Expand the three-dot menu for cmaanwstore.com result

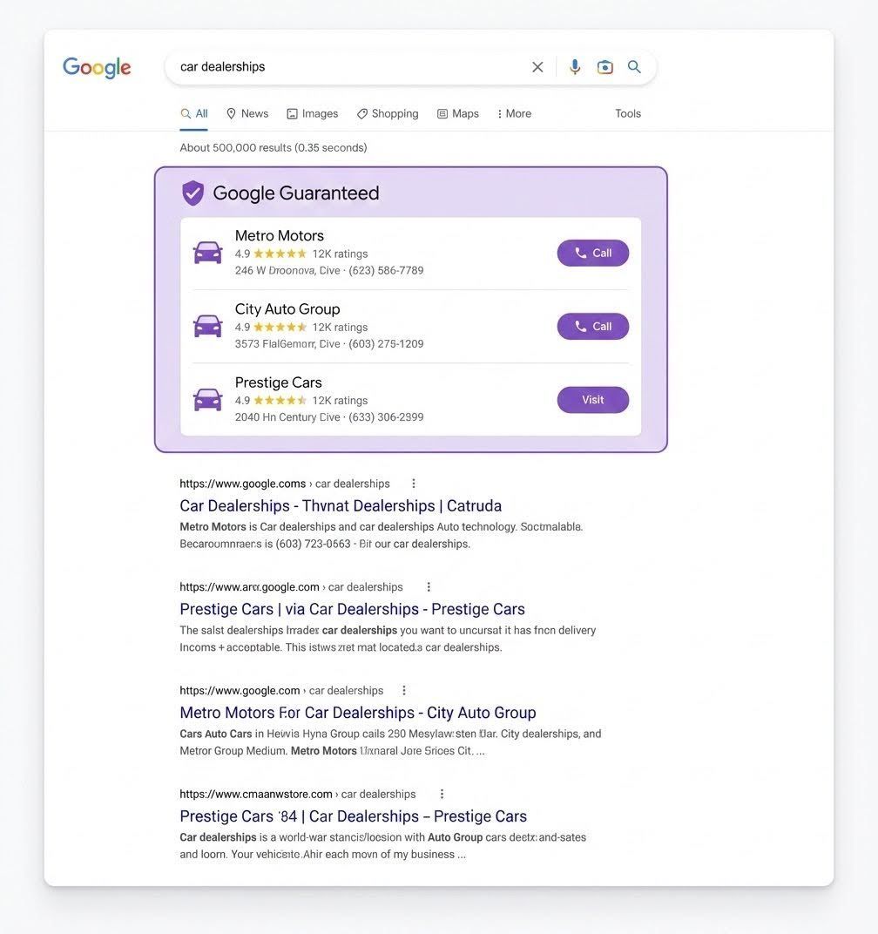(x=442, y=795)
